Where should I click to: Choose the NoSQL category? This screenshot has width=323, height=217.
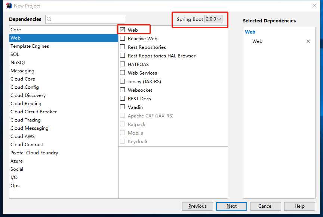click(x=64, y=63)
